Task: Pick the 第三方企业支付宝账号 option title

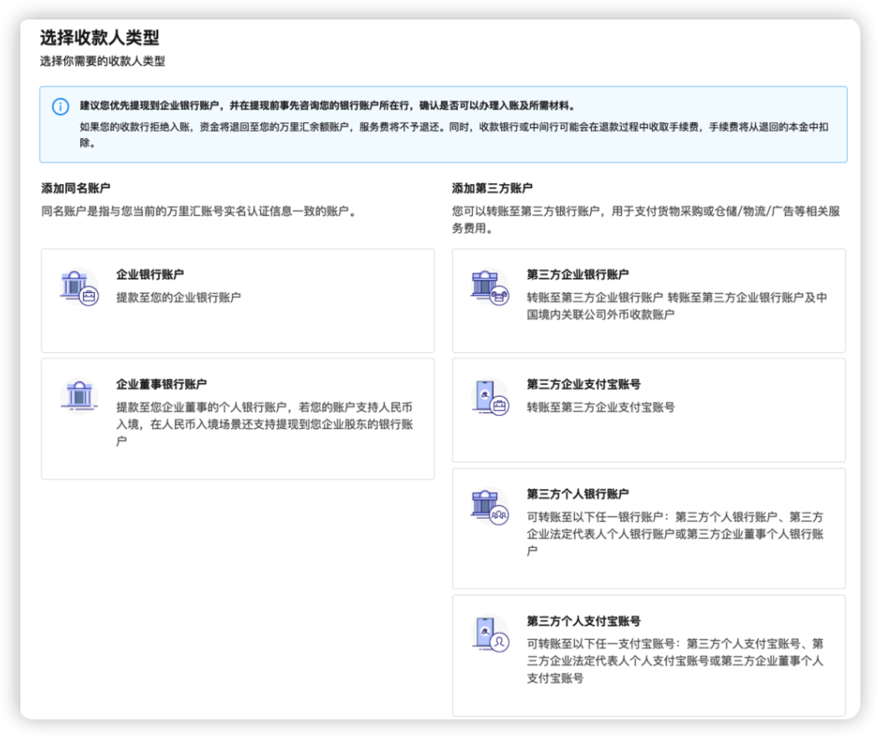Action: tap(583, 384)
